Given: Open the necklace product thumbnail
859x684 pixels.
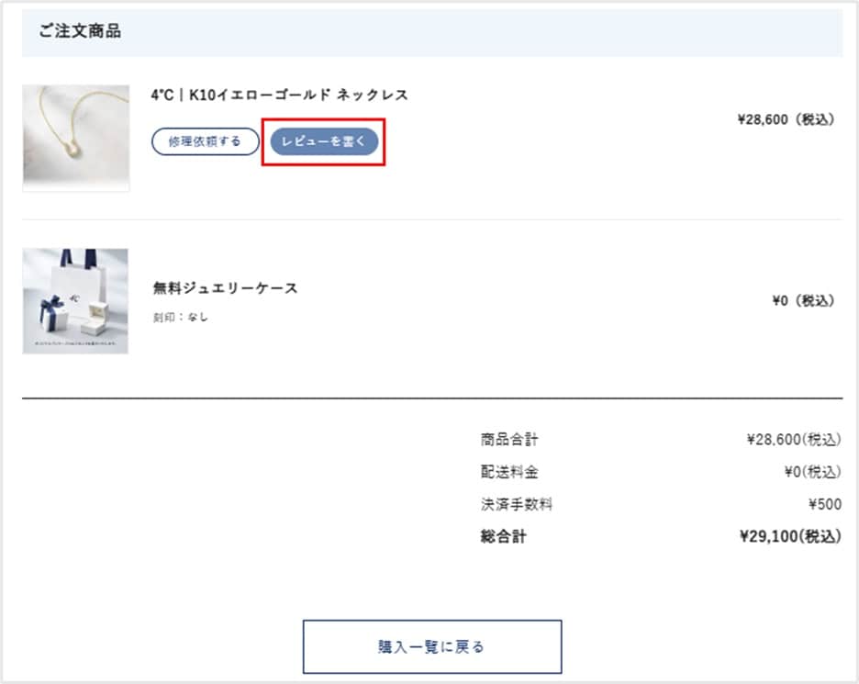Looking at the screenshot, I should point(76,138).
